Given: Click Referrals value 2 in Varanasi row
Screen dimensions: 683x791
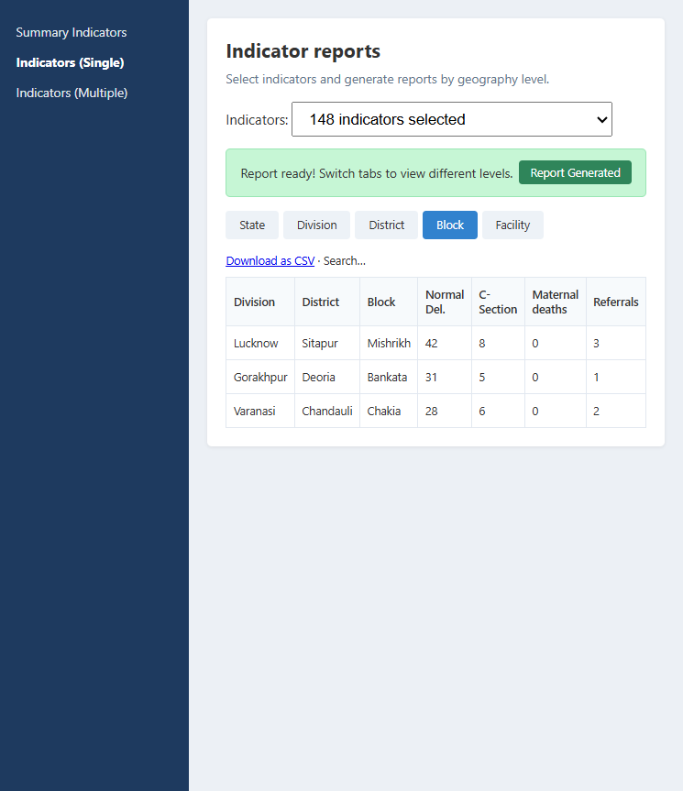Looking at the screenshot, I should pyautogui.click(x=616, y=411).
